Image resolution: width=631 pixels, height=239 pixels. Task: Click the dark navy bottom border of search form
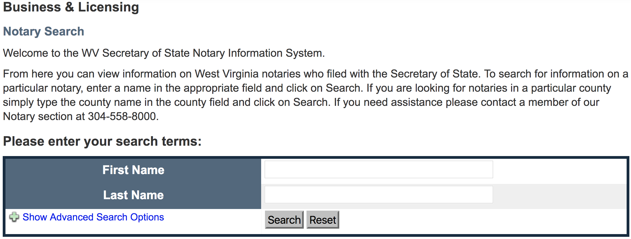(316, 235)
